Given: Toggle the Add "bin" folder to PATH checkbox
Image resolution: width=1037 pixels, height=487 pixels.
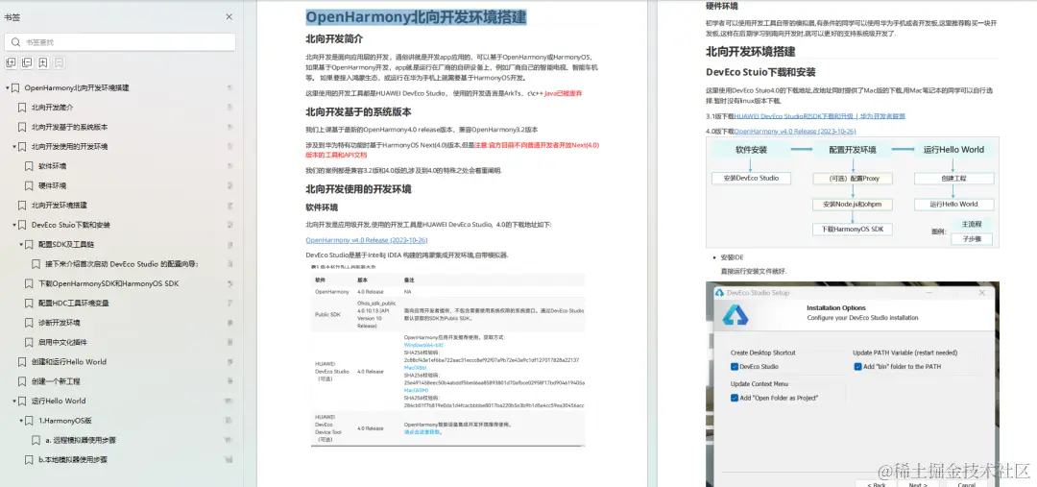Looking at the screenshot, I should 857,367.
